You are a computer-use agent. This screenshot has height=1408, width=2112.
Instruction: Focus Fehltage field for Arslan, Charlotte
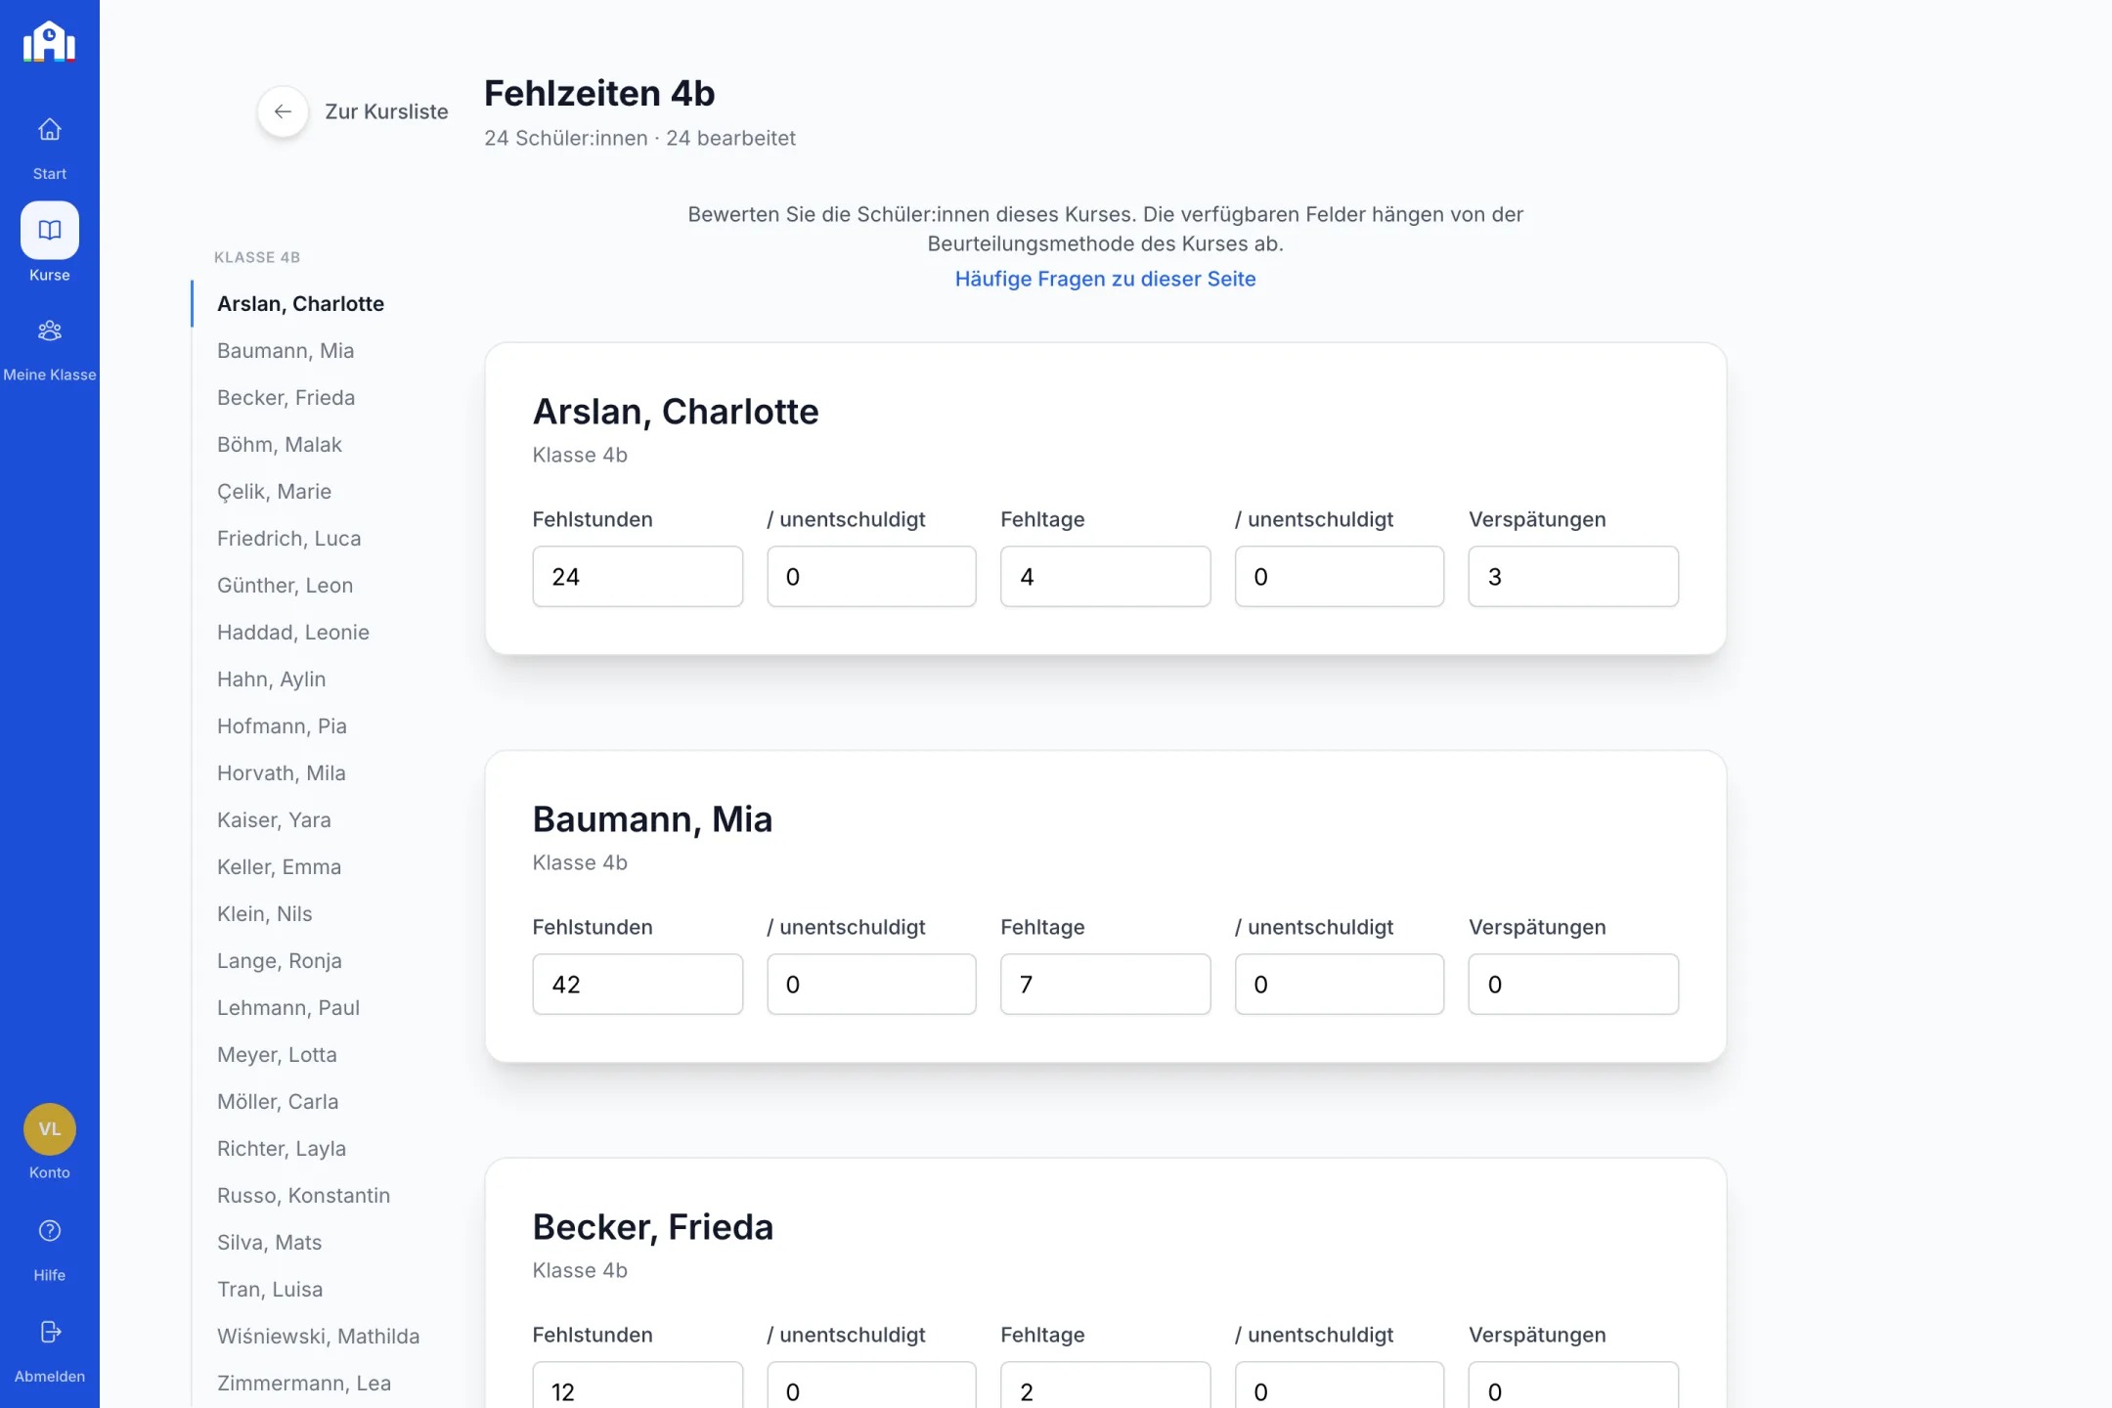tap(1105, 577)
